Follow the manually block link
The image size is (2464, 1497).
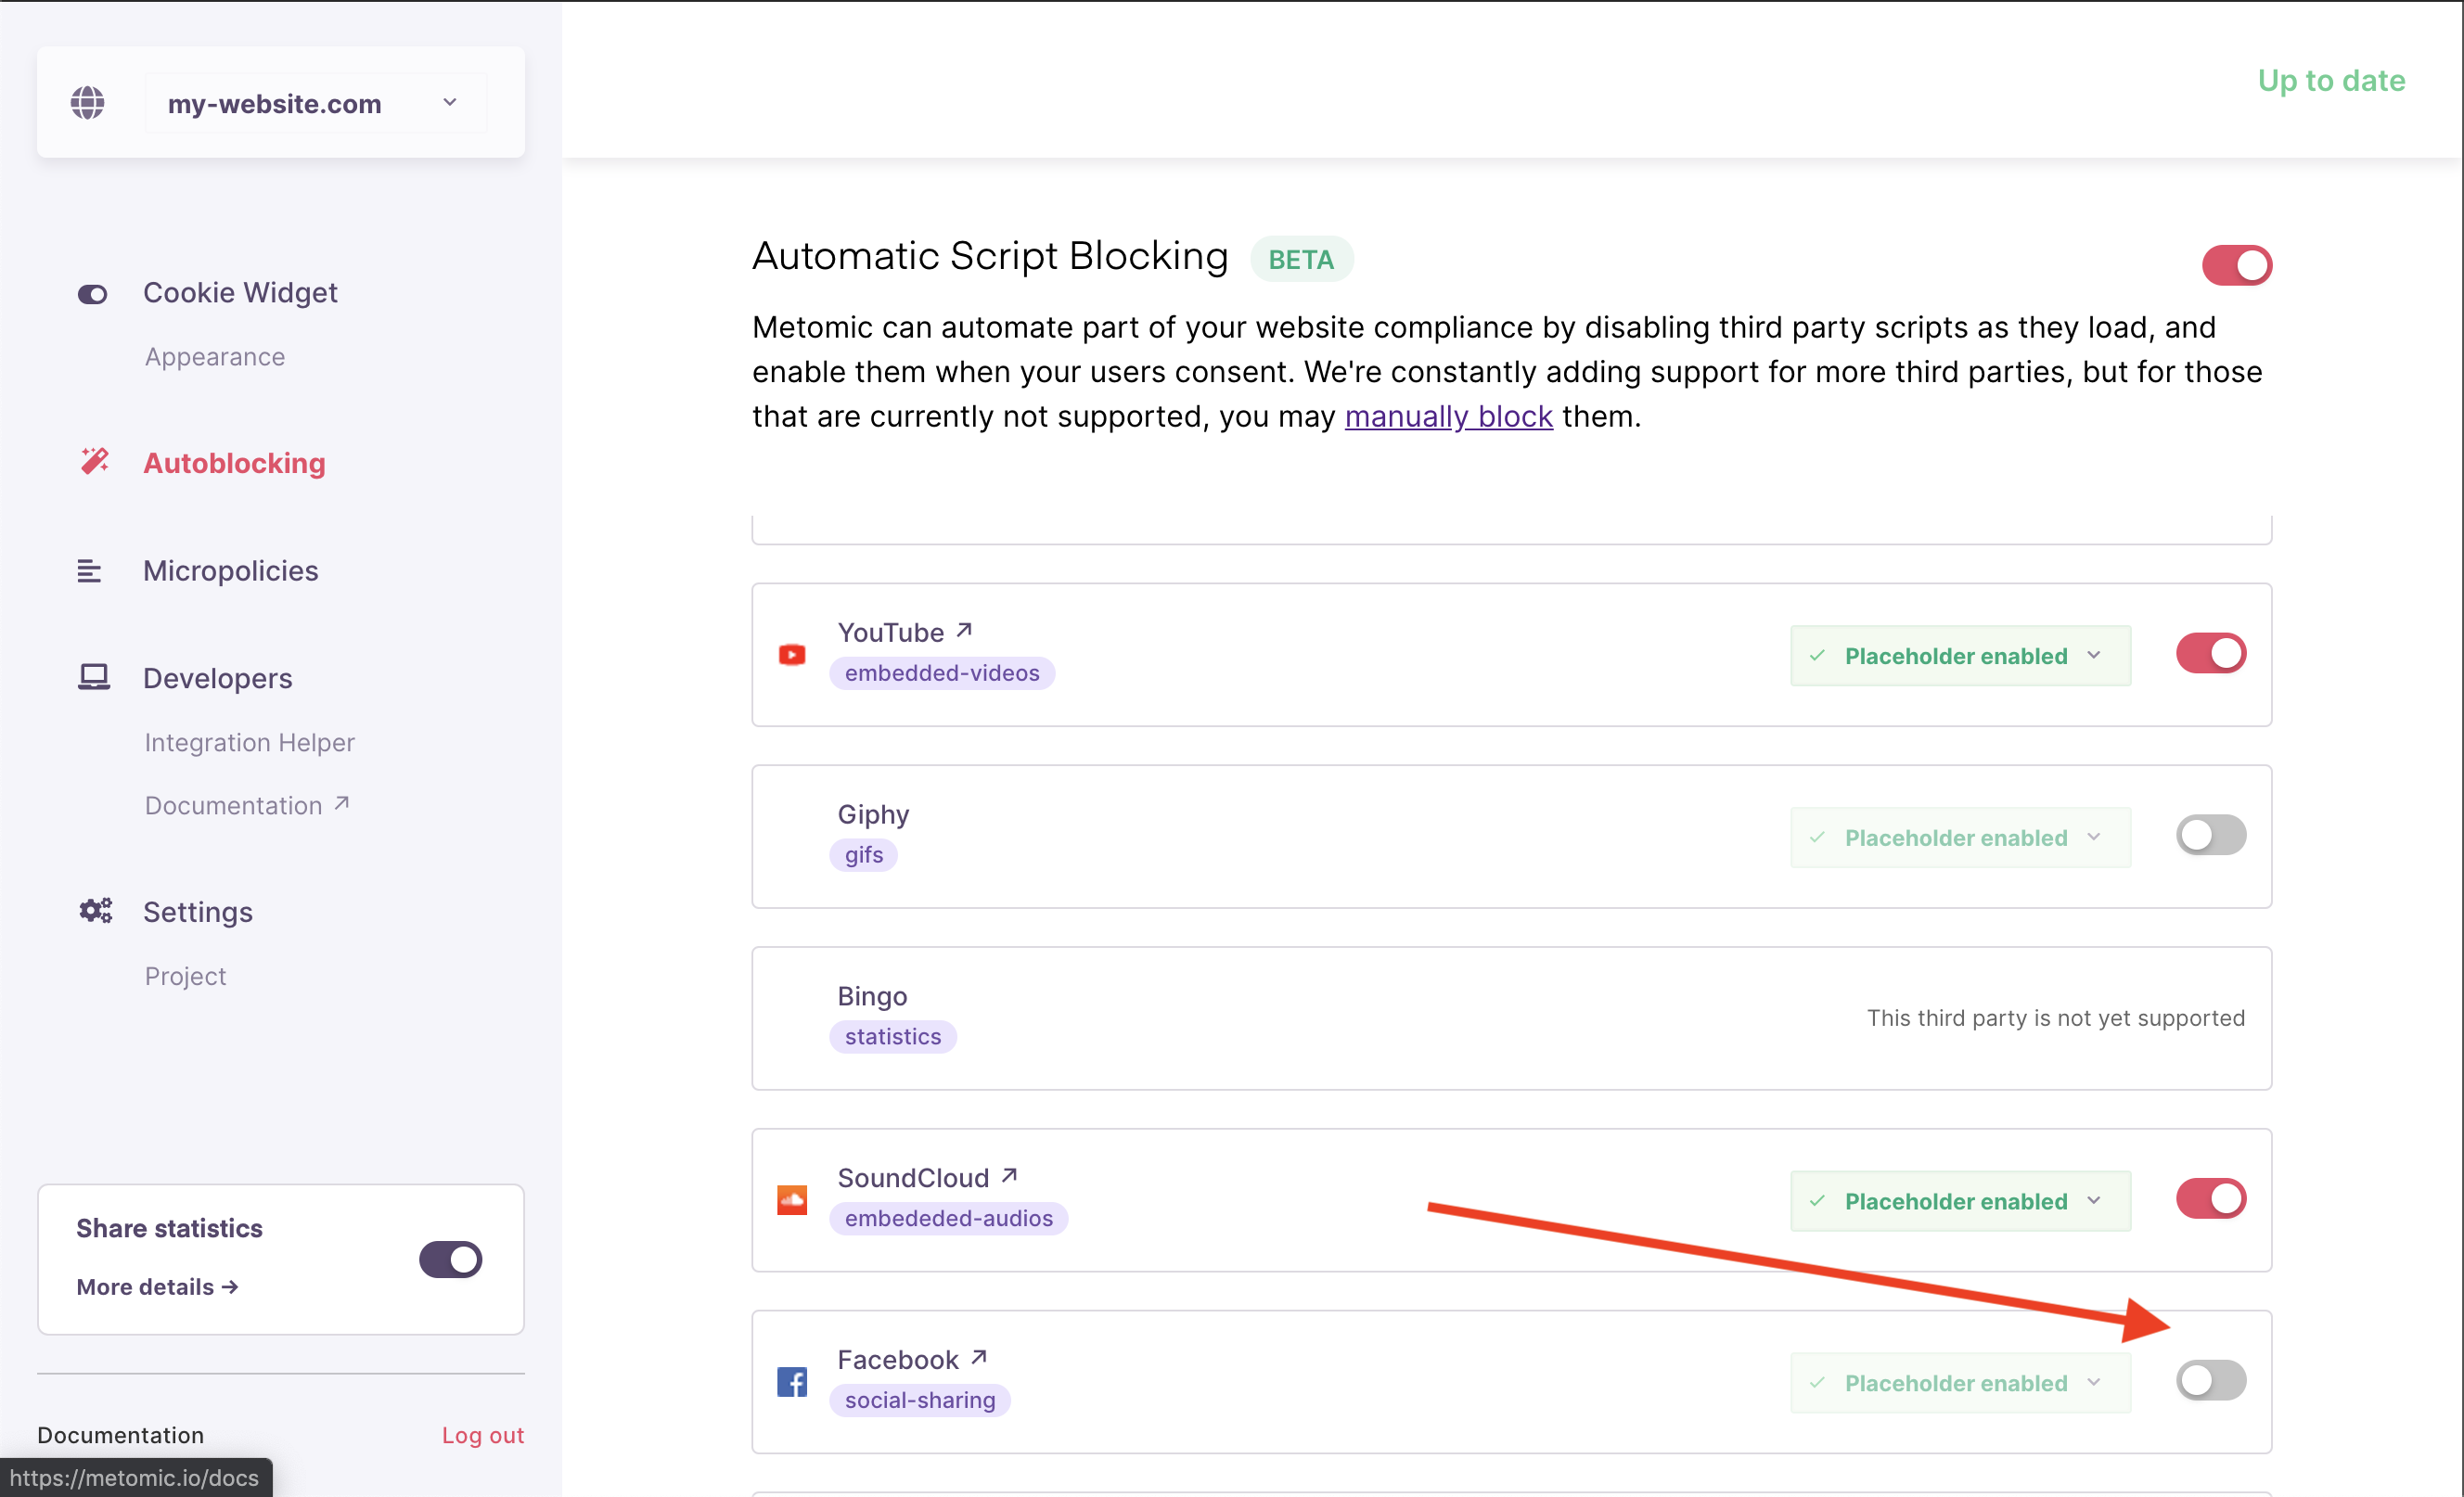[1448, 416]
